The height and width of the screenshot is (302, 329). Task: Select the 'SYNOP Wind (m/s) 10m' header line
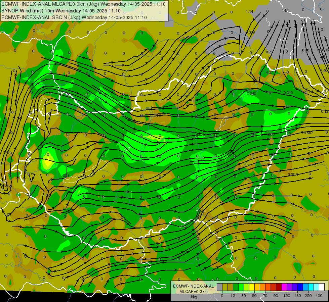pos(61,11)
